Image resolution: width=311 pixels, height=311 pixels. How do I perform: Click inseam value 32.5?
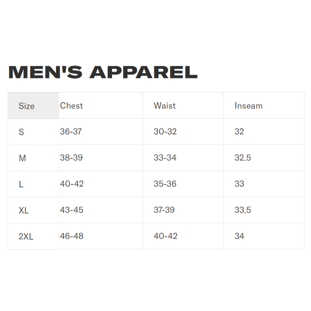coord(243,158)
